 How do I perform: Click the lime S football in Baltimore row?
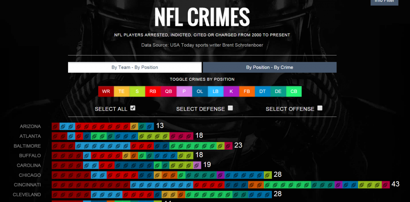pyautogui.click(x=221, y=146)
